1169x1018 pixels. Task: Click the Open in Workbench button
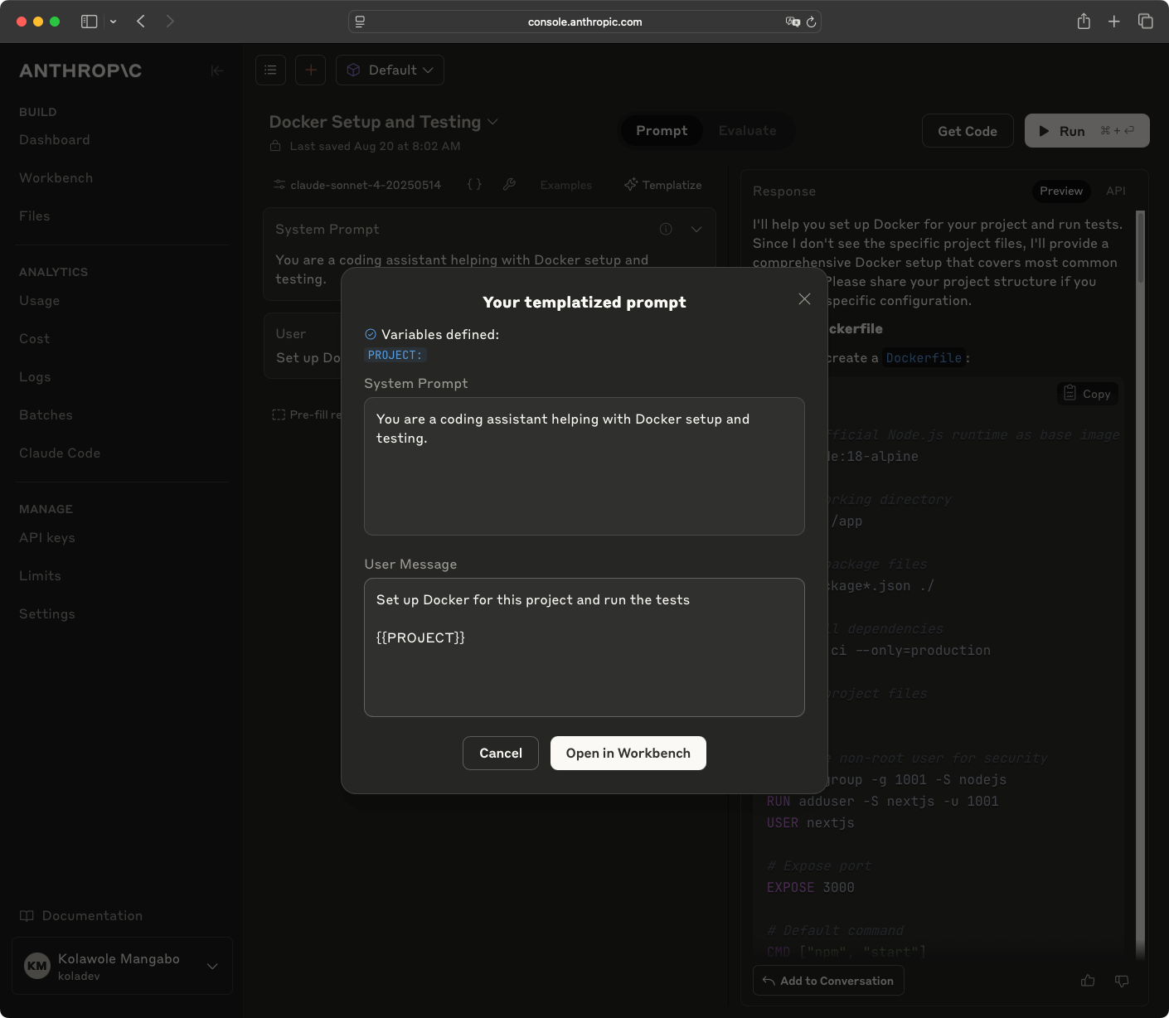pos(628,753)
